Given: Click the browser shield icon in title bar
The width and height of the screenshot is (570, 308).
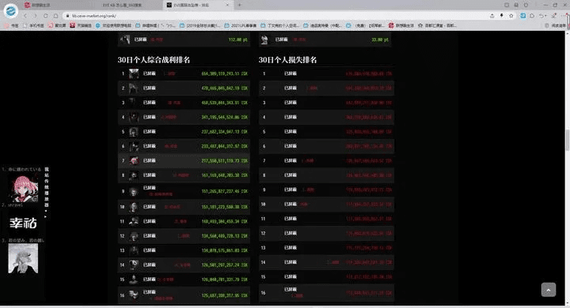Looking at the screenshot, I should point(526,5).
